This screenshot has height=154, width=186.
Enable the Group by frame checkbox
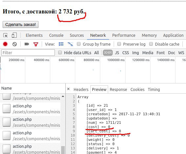point(79,44)
